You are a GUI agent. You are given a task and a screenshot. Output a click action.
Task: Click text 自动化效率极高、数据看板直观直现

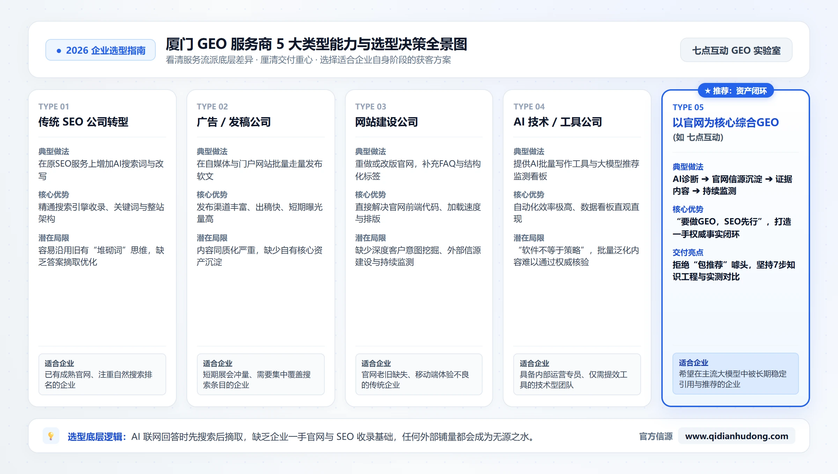click(576, 213)
